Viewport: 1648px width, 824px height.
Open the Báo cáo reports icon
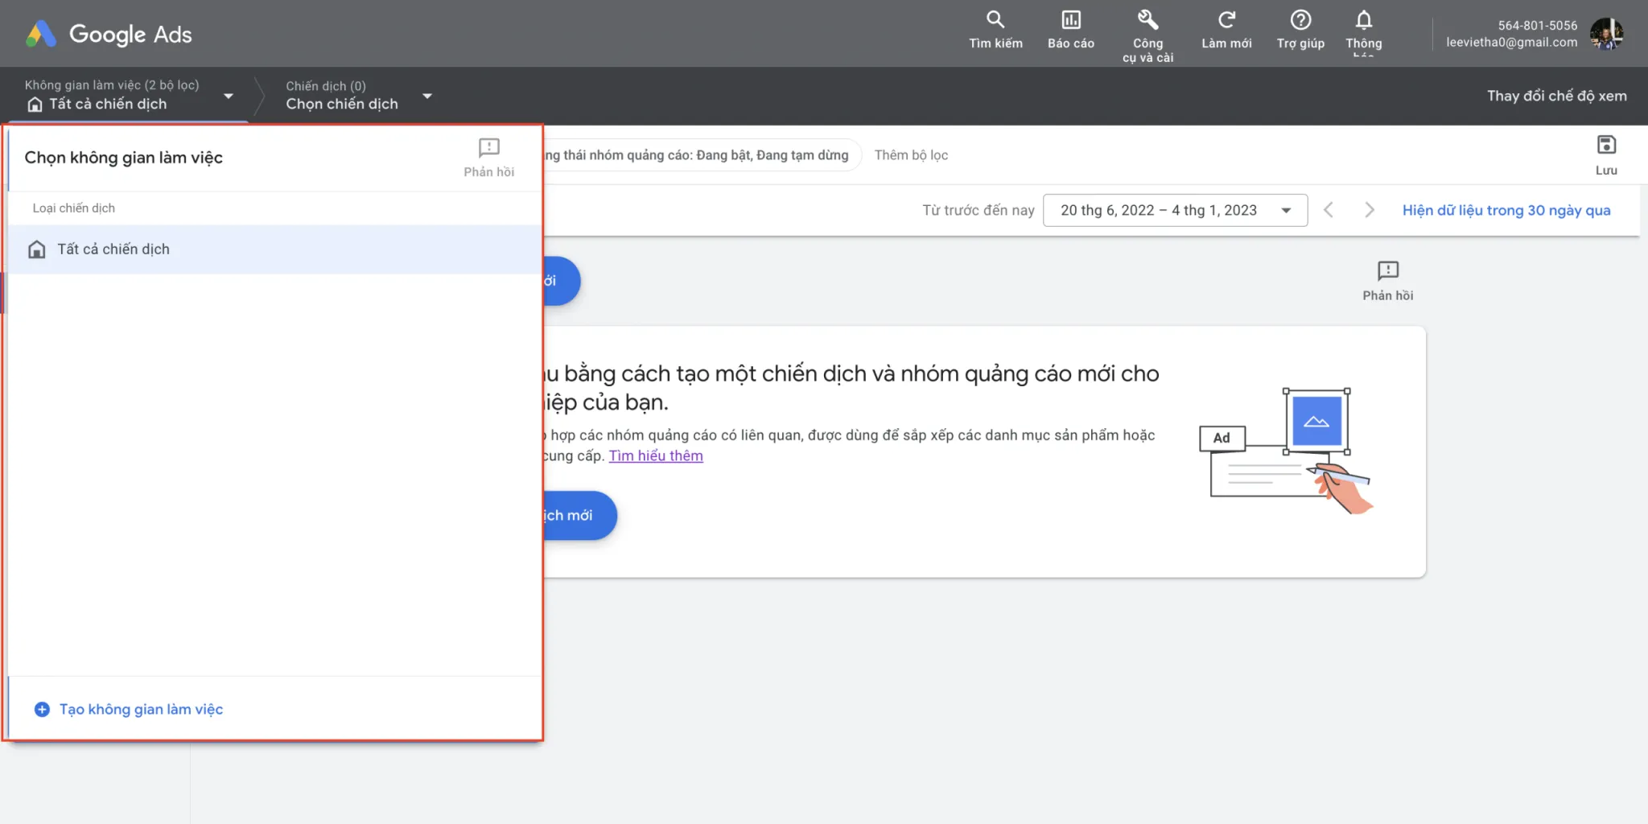[x=1071, y=31]
